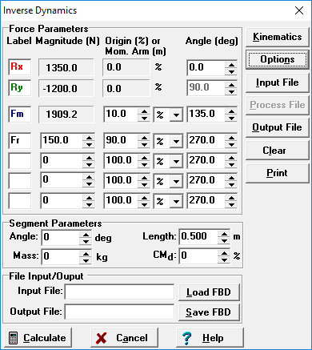Click the Fm label field

click(19, 115)
